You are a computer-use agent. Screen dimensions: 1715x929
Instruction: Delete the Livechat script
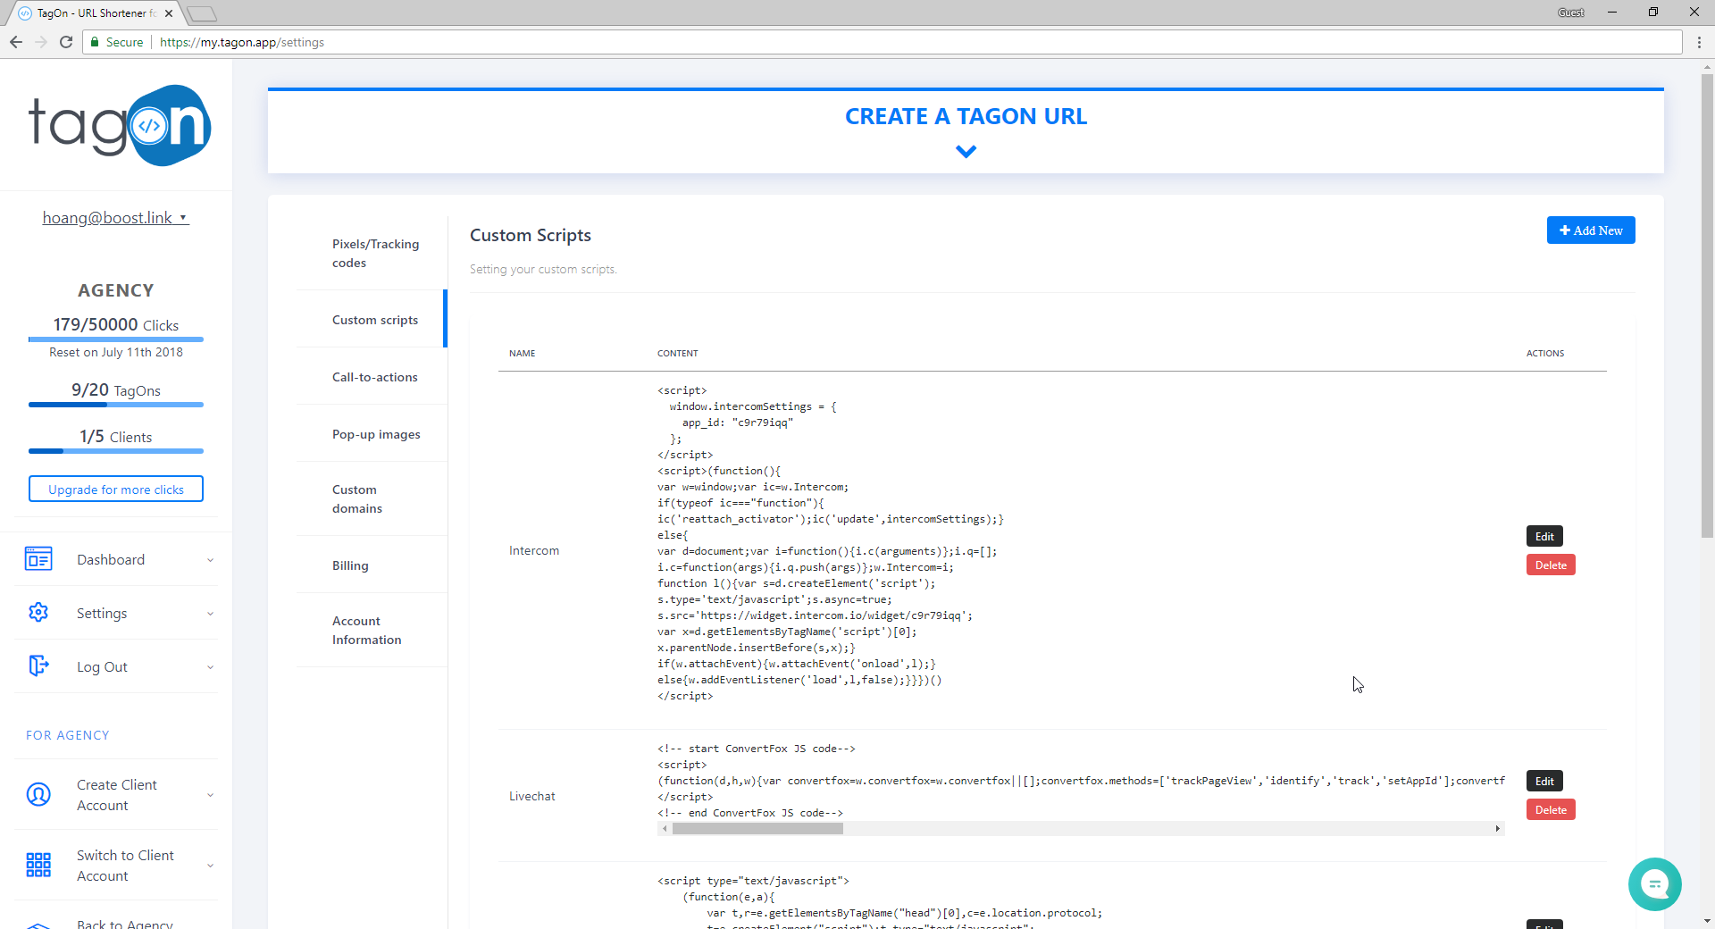tap(1551, 809)
